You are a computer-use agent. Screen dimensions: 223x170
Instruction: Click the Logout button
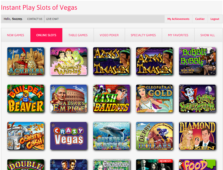click(x=215, y=19)
